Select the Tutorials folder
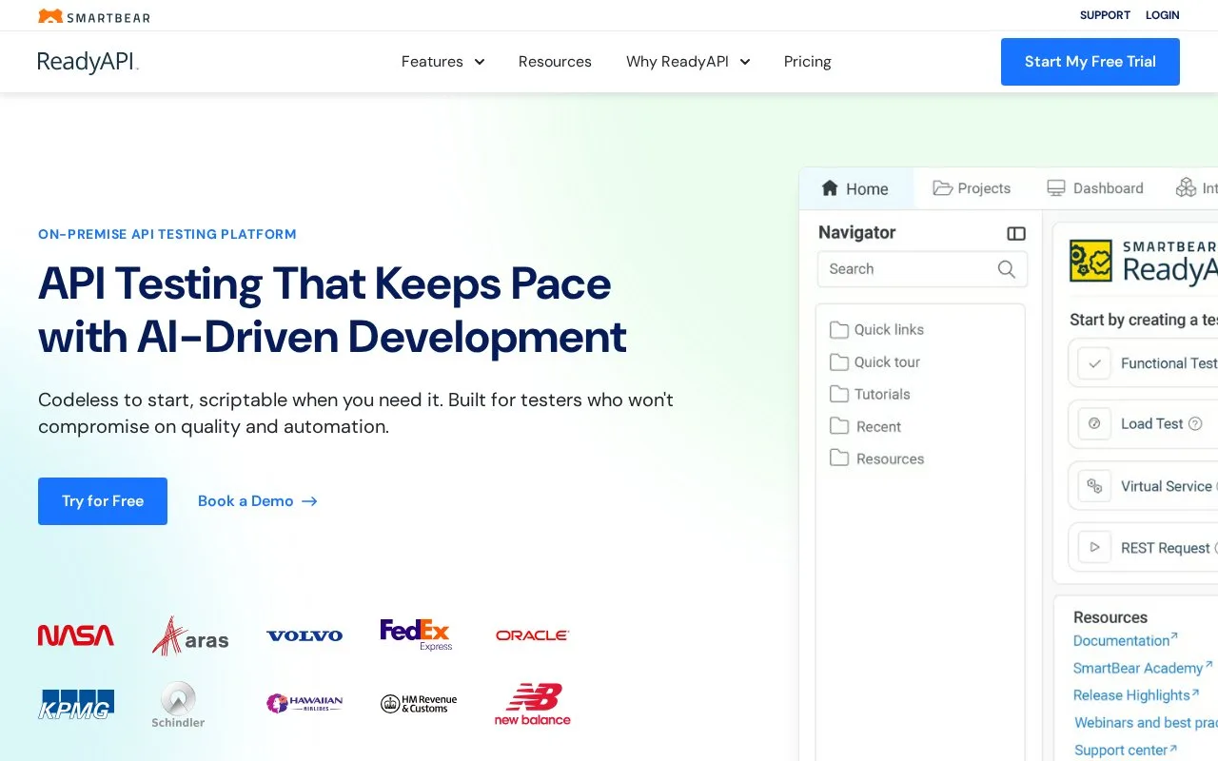This screenshot has width=1218, height=761. pyautogui.click(x=870, y=395)
